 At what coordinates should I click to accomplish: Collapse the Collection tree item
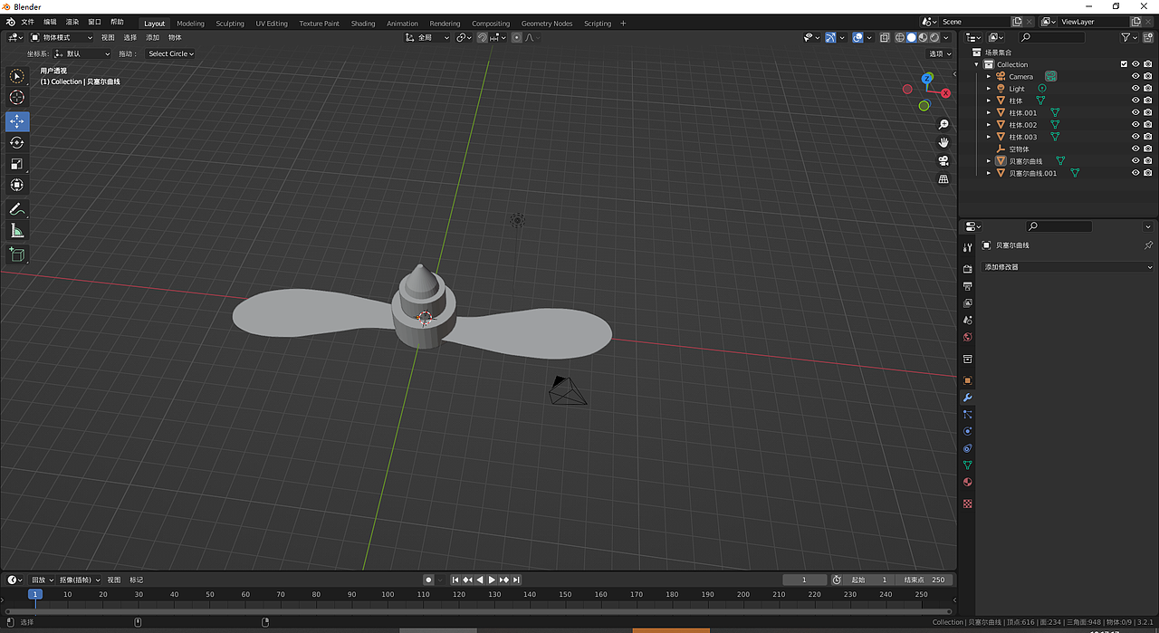click(977, 64)
